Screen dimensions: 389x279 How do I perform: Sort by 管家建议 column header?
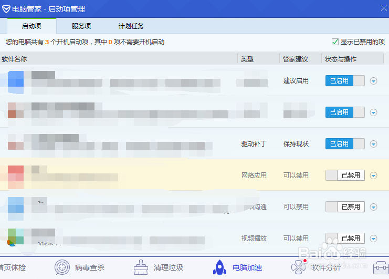(x=295, y=59)
